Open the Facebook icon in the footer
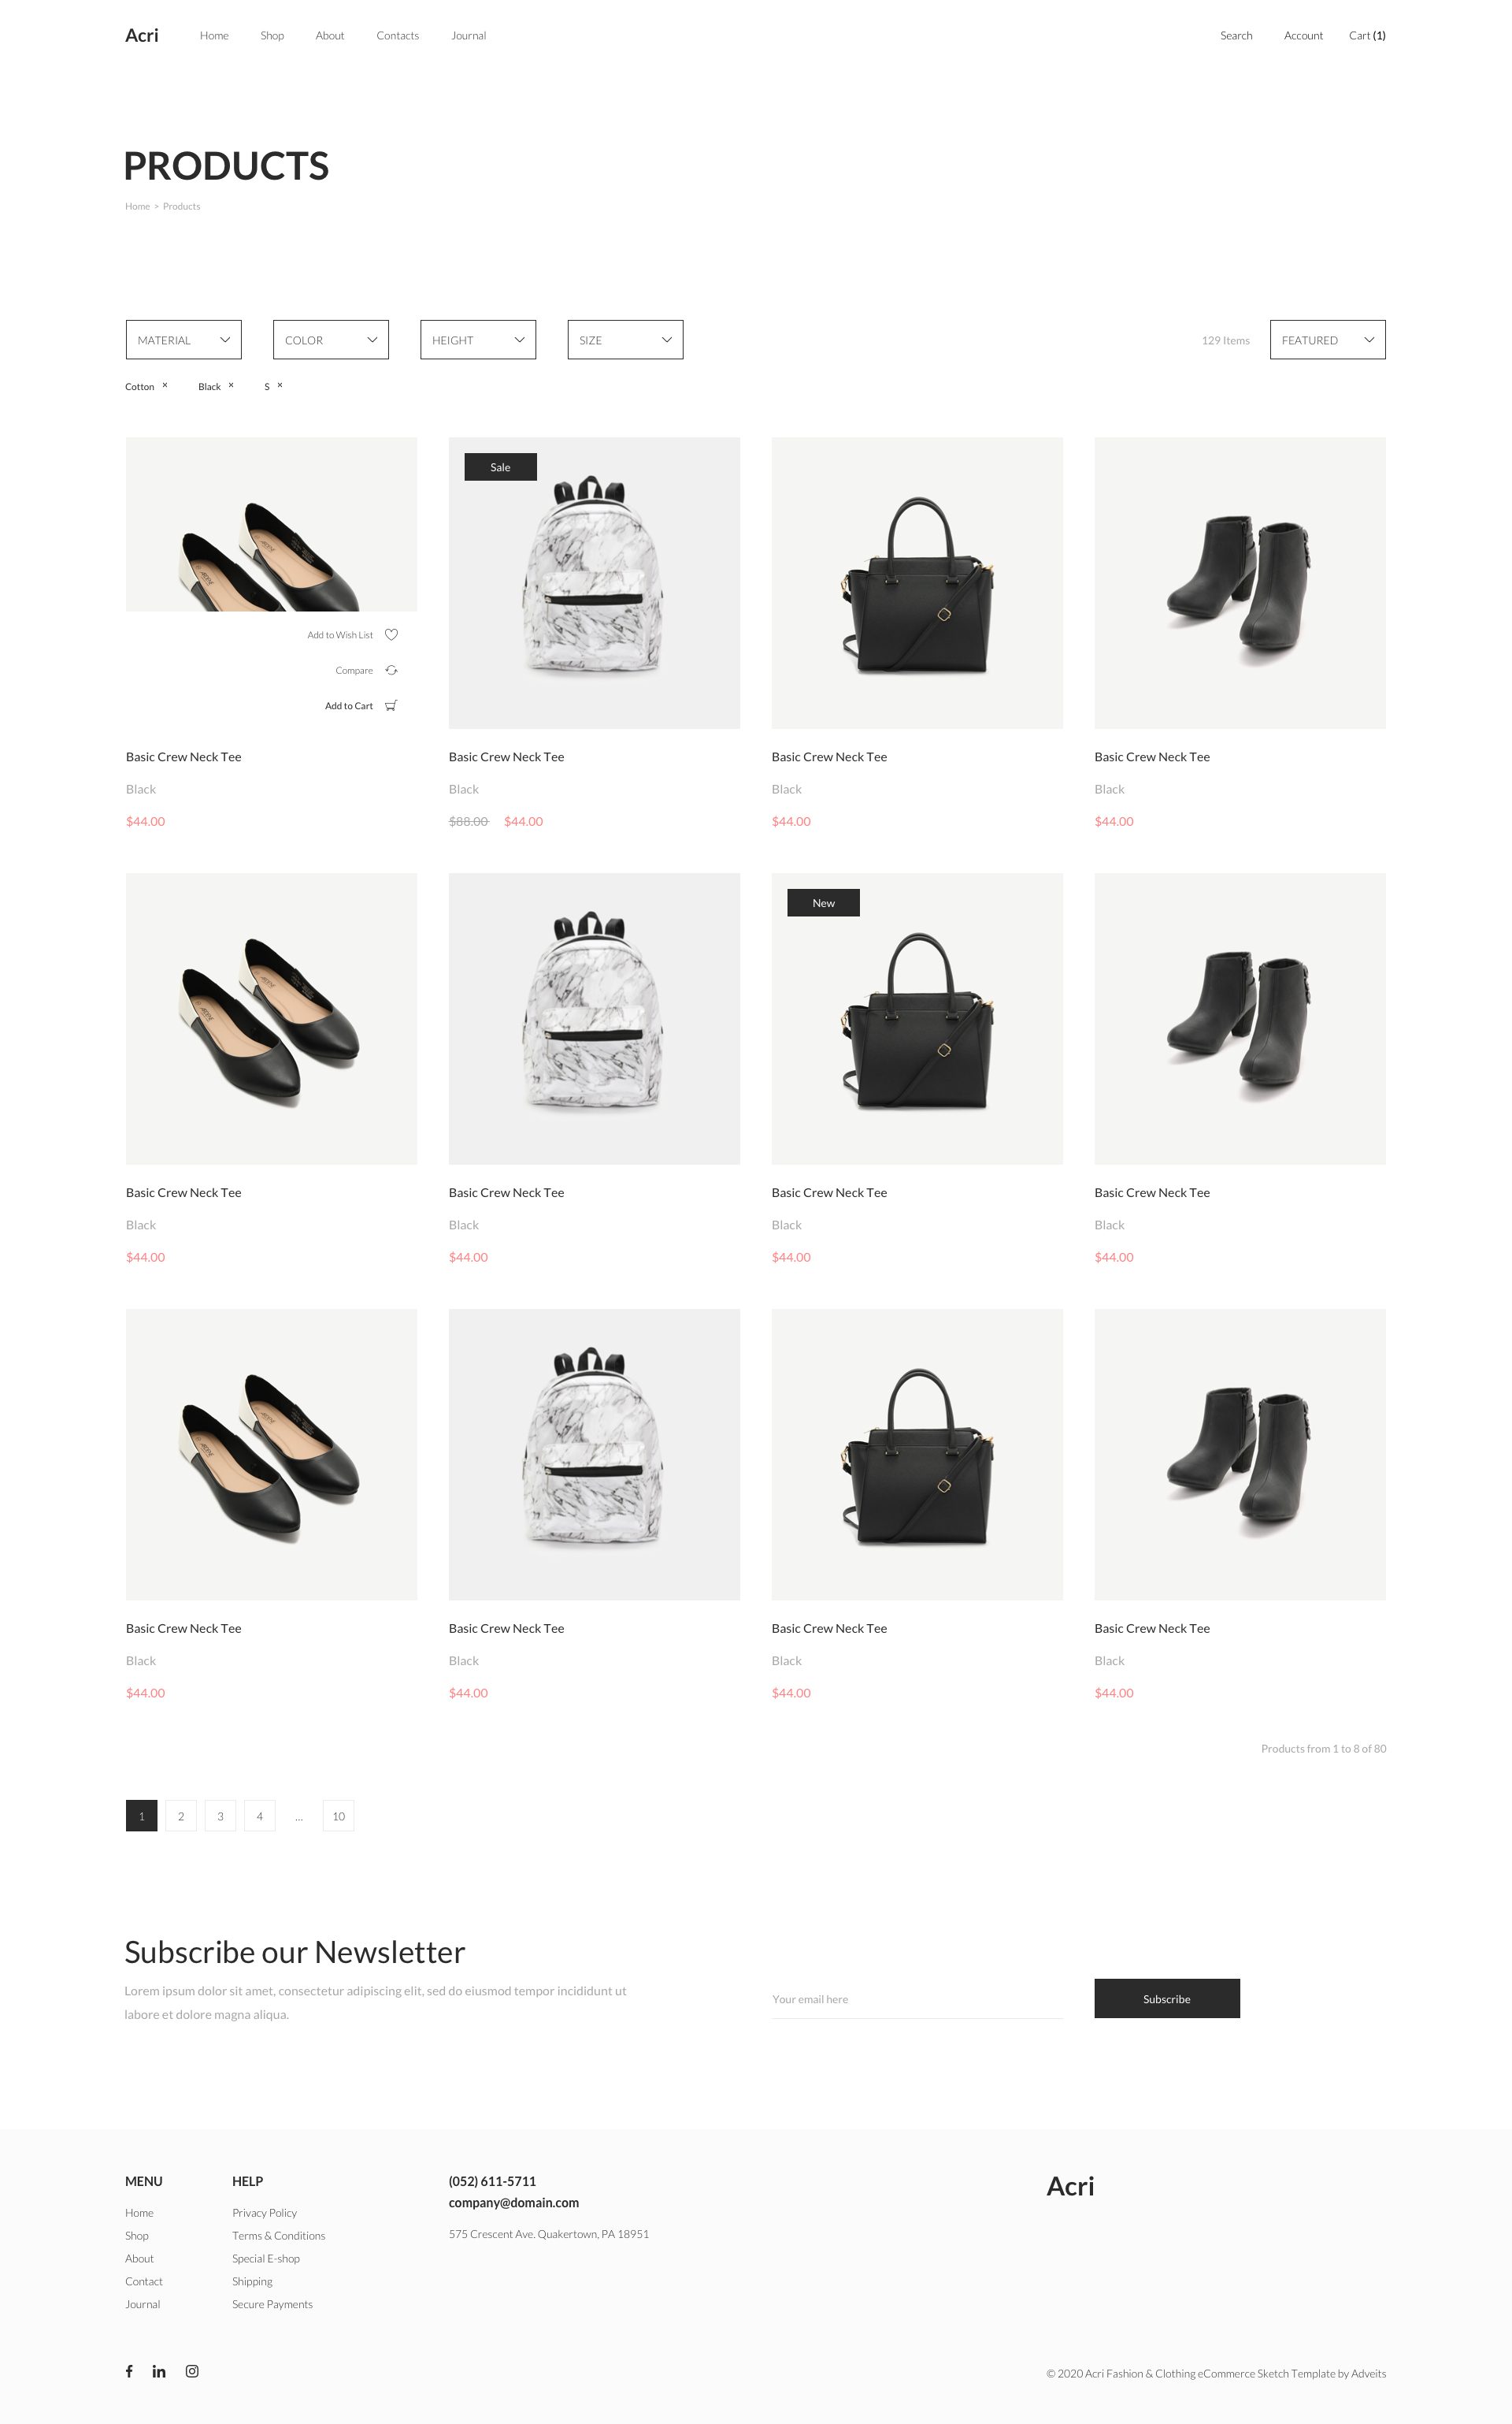The height and width of the screenshot is (2424, 1512). (129, 2371)
